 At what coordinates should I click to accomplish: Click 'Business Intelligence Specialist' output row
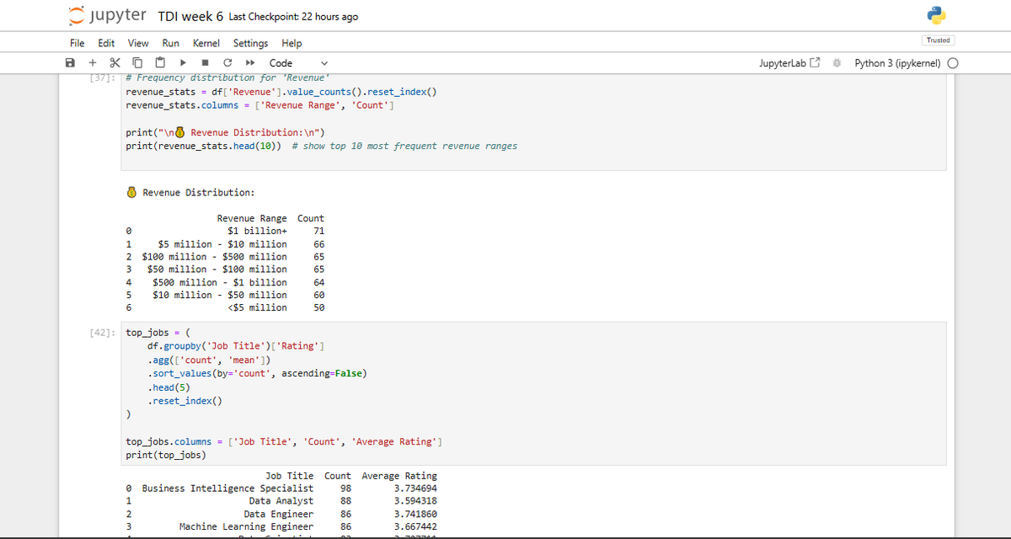[x=281, y=488]
